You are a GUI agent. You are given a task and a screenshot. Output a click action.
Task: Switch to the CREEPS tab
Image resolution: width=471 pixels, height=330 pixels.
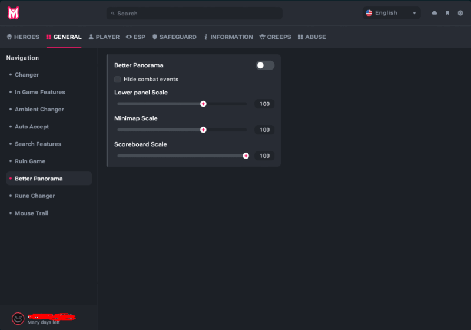click(x=275, y=37)
